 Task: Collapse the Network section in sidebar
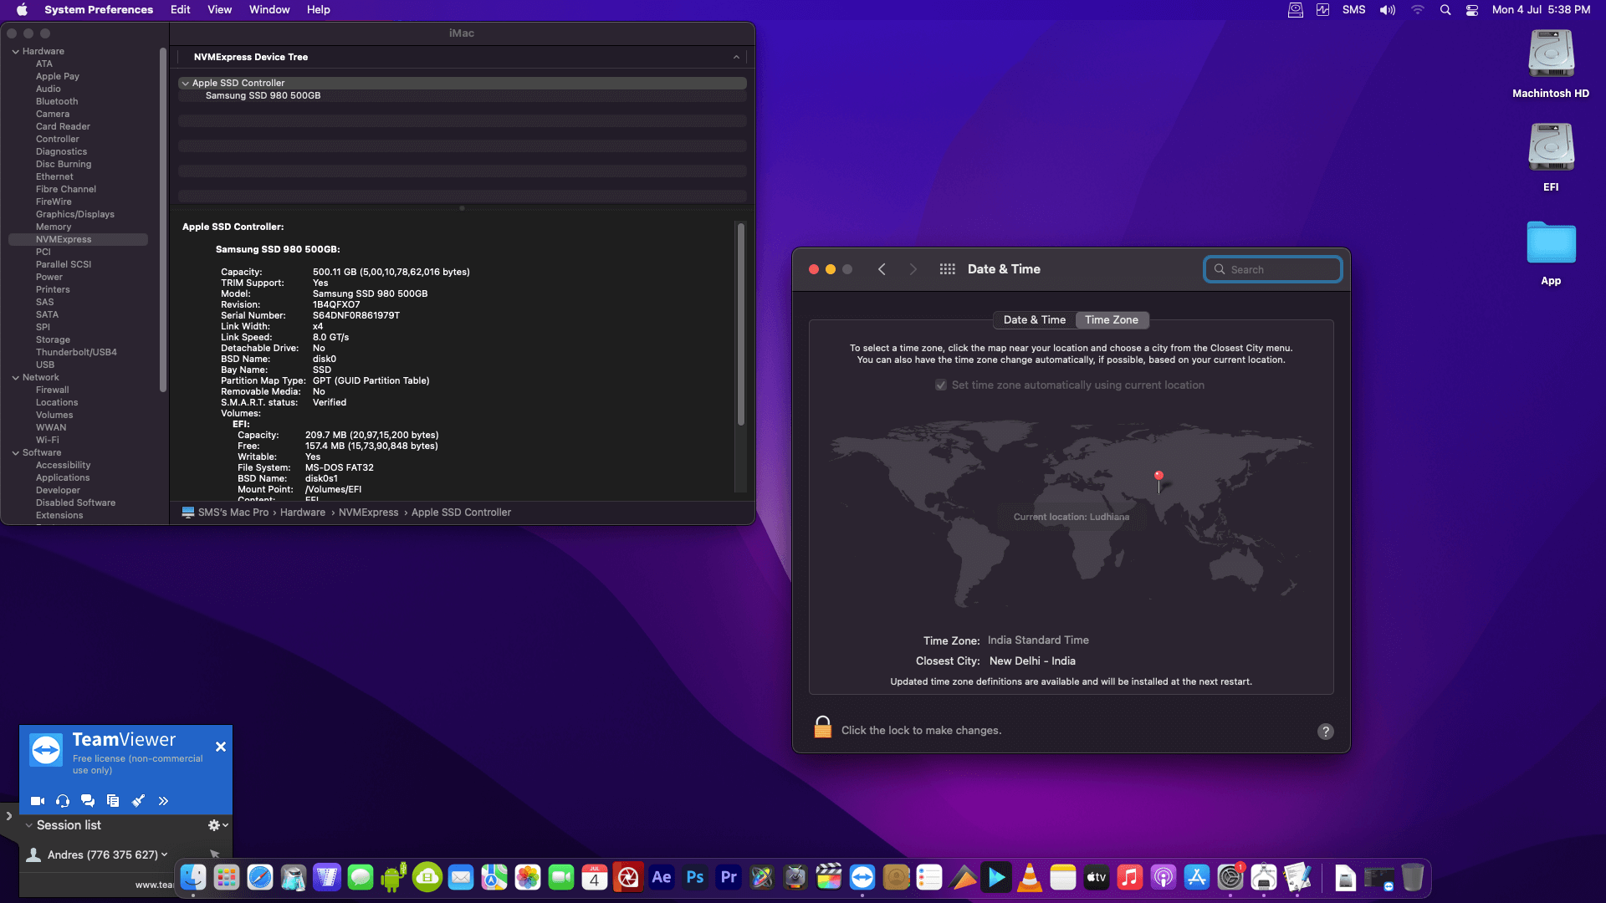[15, 377]
